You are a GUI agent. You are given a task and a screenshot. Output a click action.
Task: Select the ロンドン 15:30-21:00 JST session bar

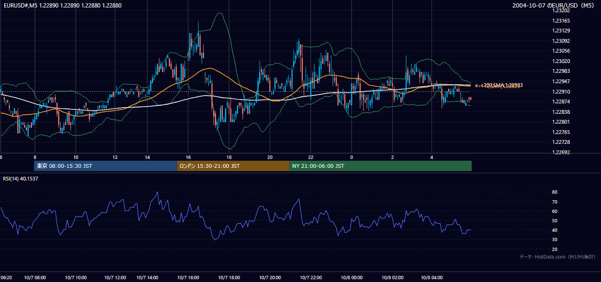(x=233, y=166)
